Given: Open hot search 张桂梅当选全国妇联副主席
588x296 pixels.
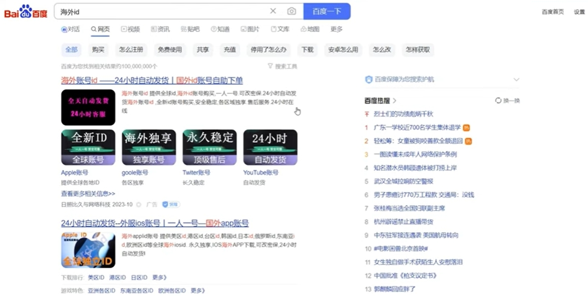Looking at the screenshot, I should point(409,208).
